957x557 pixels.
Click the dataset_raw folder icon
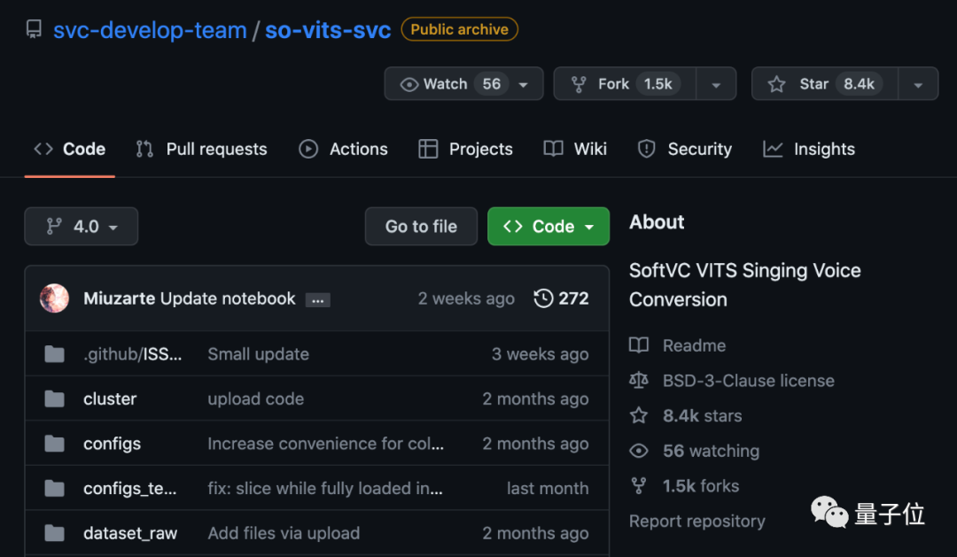[55, 533]
